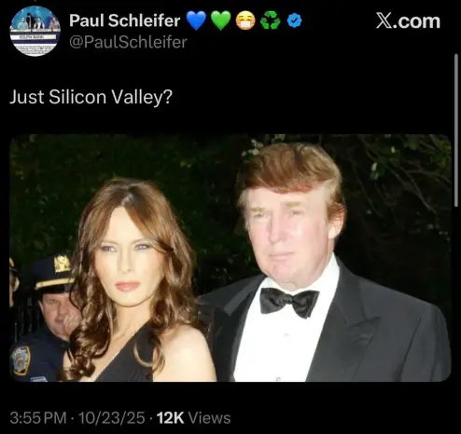
Task: Click the vertical scrollbar thumb at right
Action: (x=456, y=129)
